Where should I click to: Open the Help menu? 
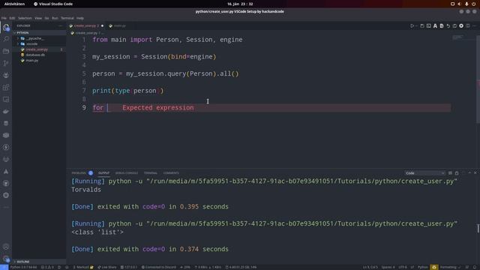point(80,18)
